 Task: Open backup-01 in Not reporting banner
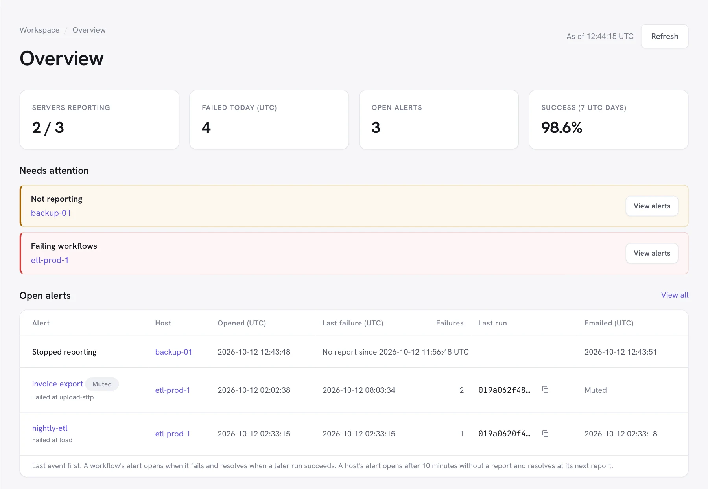coord(51,213)
